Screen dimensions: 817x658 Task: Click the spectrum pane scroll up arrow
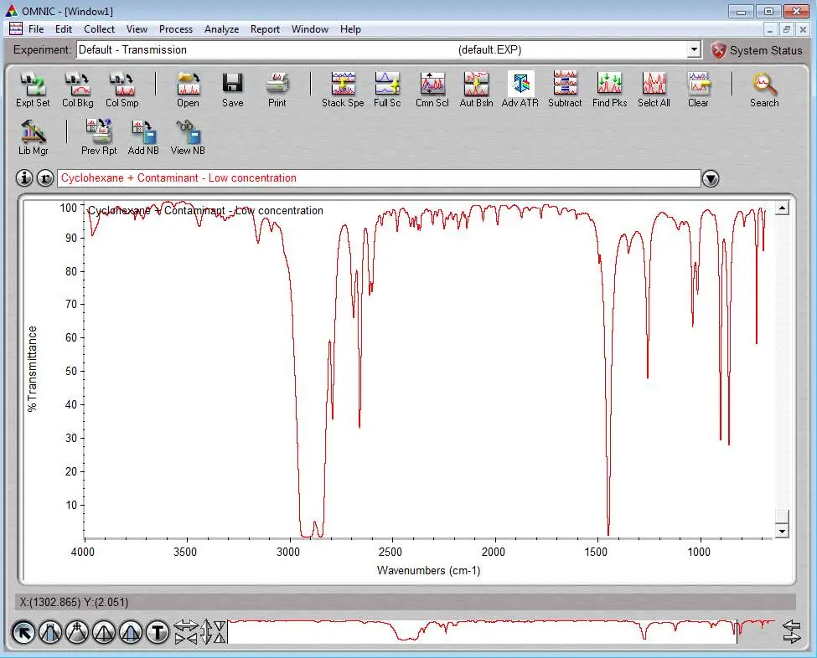coord(782,208)
